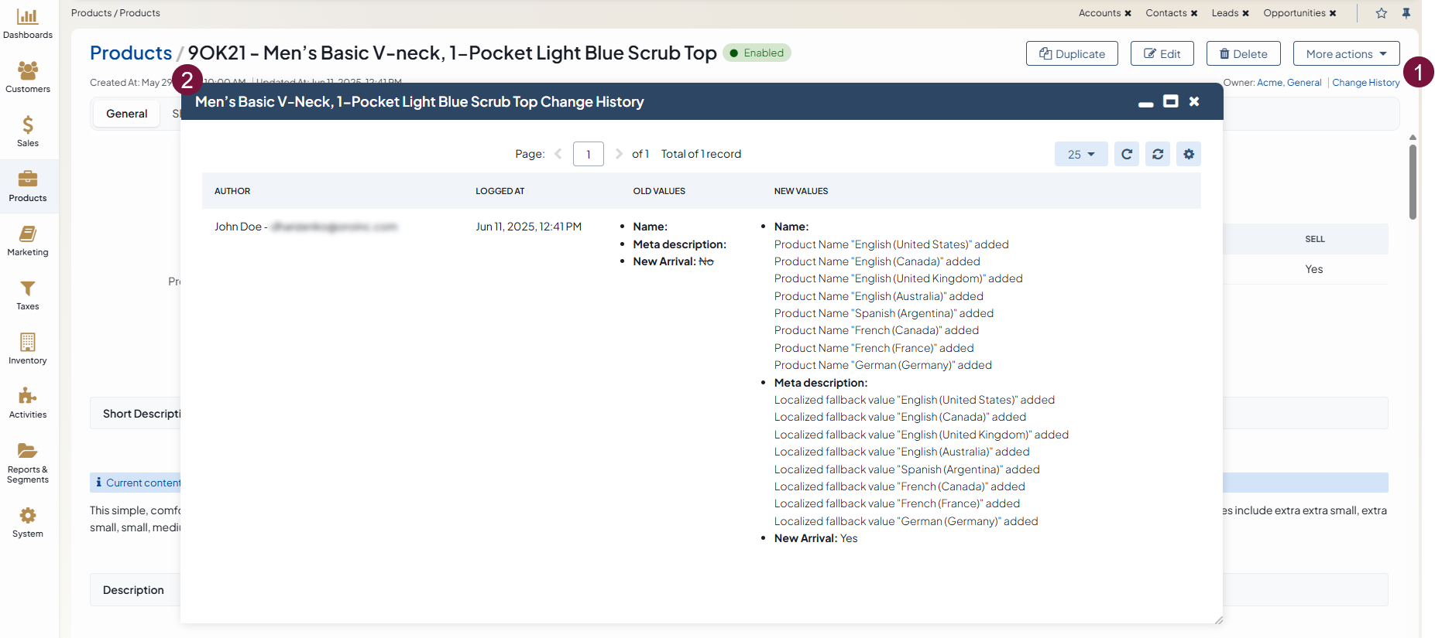Mark page as favorite with star
The height and width of the screenshot is (638, 1435).
pos(1382,13)
